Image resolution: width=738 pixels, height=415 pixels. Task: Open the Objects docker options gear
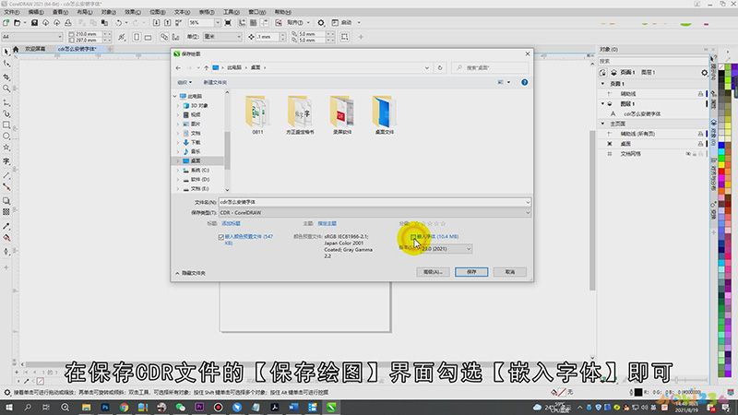(x=704, y=73)
